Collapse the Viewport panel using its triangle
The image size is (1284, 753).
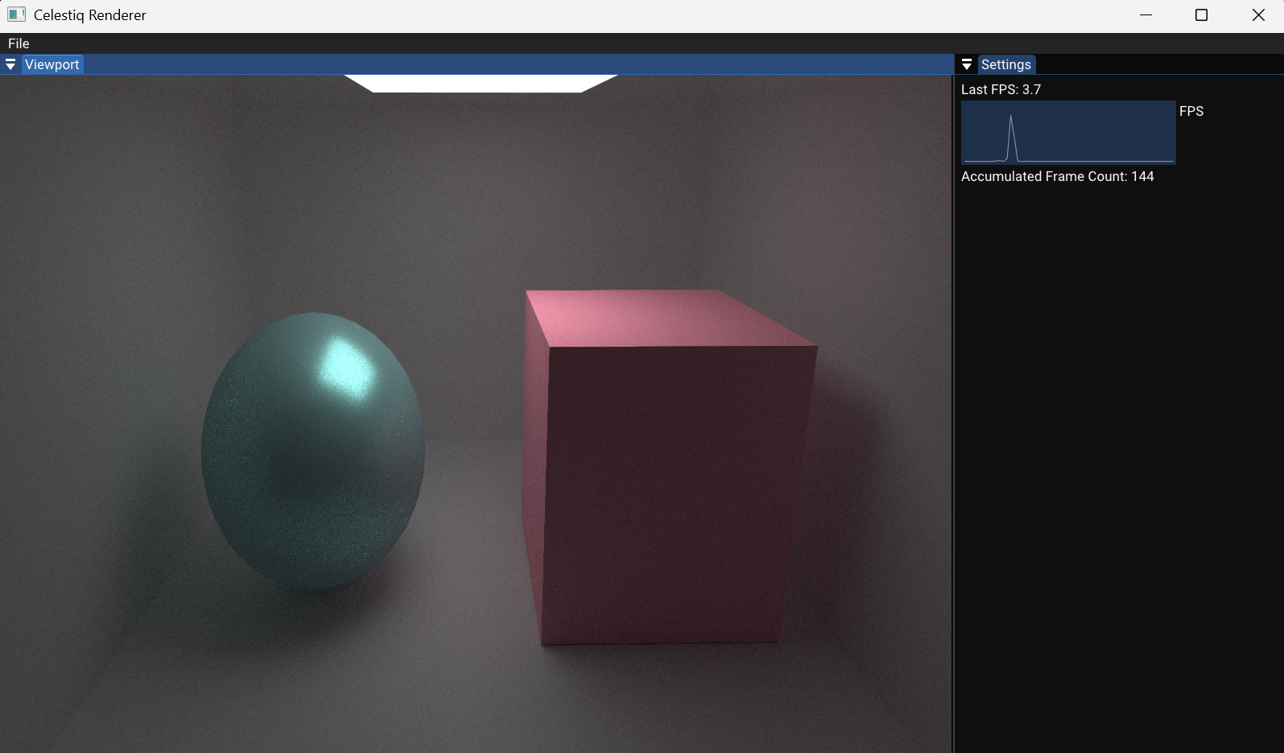click(x=10, y=64)
